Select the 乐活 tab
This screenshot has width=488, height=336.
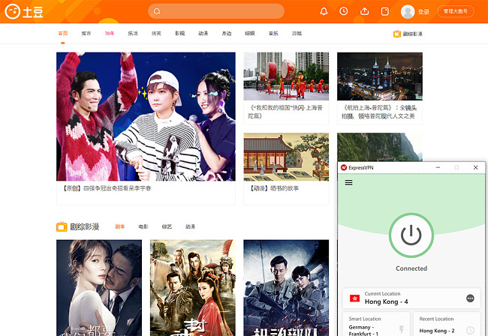(x=133, y=33)
